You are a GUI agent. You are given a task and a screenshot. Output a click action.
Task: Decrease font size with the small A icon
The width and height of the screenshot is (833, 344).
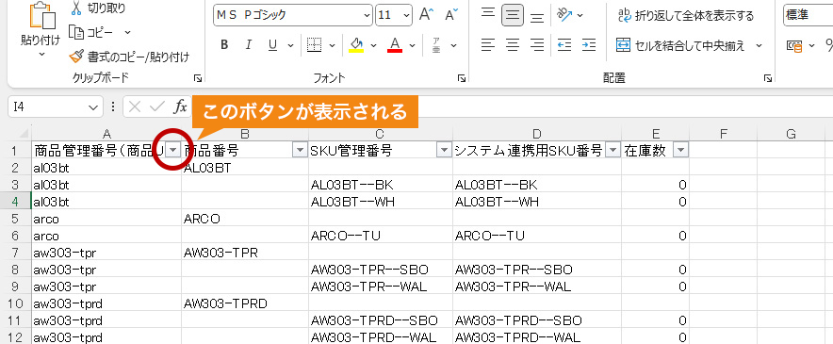tap(451, 15)
